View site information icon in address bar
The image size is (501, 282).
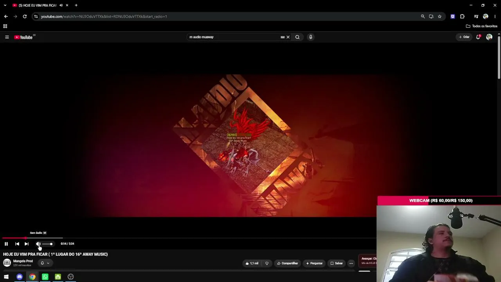pos(36,16)
